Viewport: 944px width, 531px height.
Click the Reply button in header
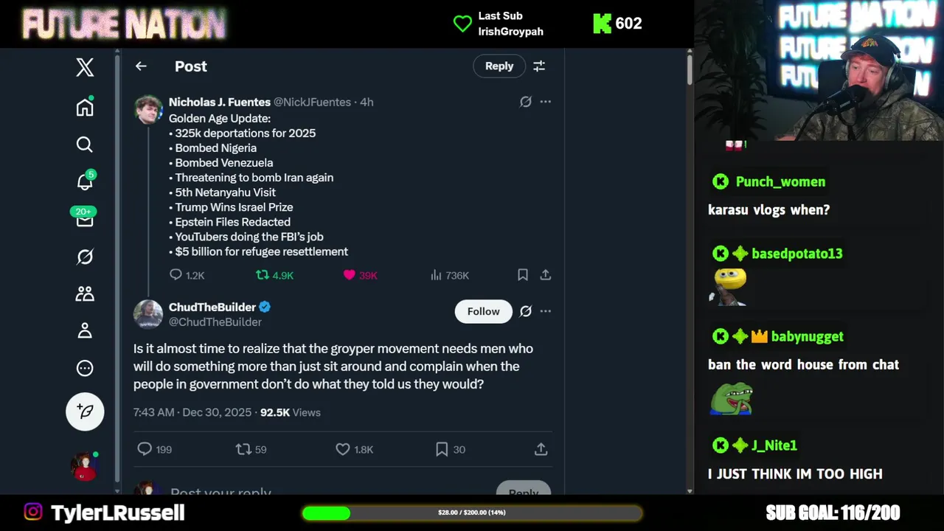pyautogui.click(x=499, y=66)
